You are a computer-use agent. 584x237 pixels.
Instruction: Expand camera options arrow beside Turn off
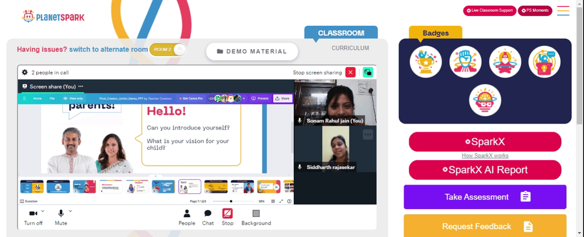point(43,211)
